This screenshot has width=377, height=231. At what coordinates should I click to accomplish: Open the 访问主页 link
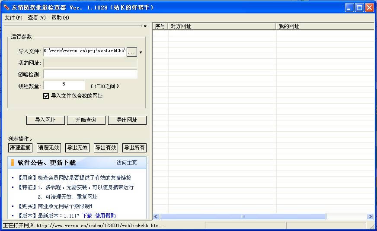(x=127, y=163)
